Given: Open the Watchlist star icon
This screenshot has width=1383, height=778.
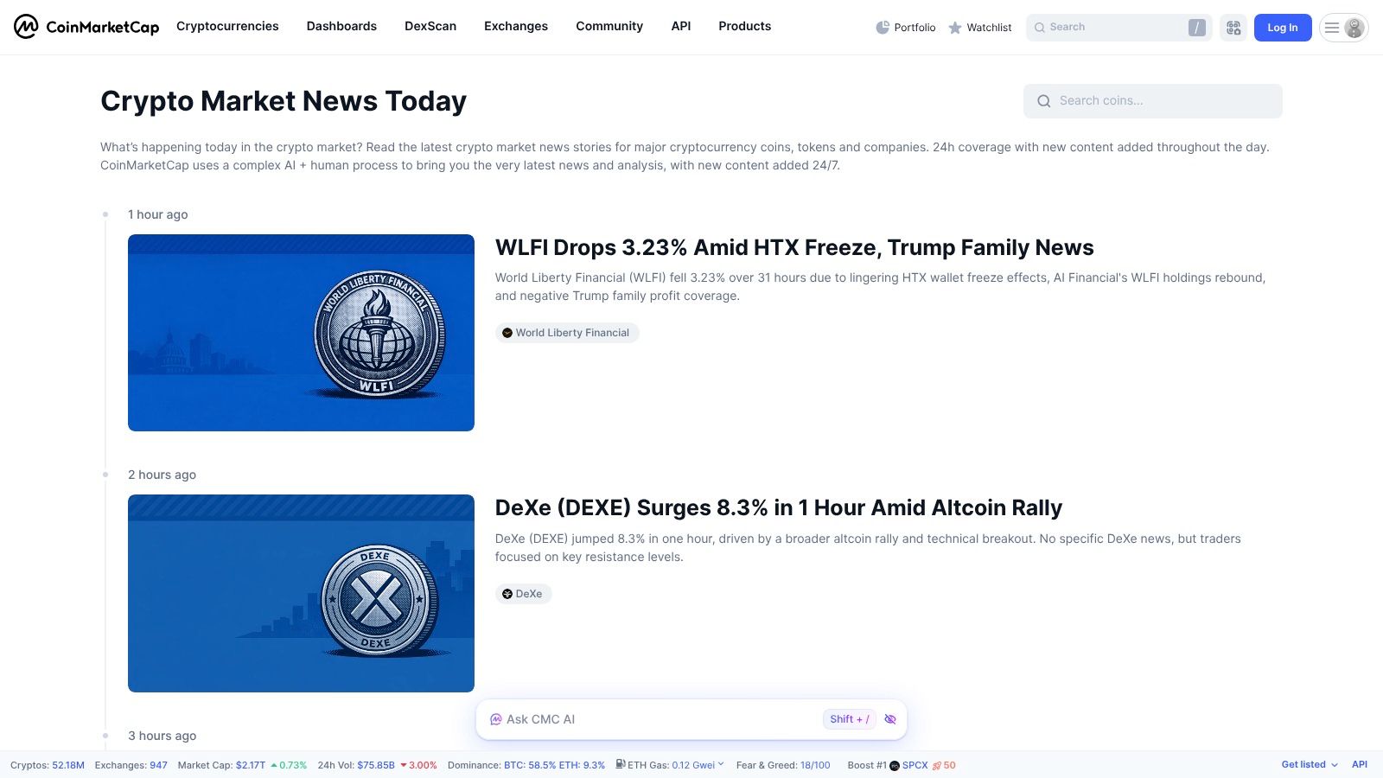Looking at the screenshot, I should [x=955, y=28].
